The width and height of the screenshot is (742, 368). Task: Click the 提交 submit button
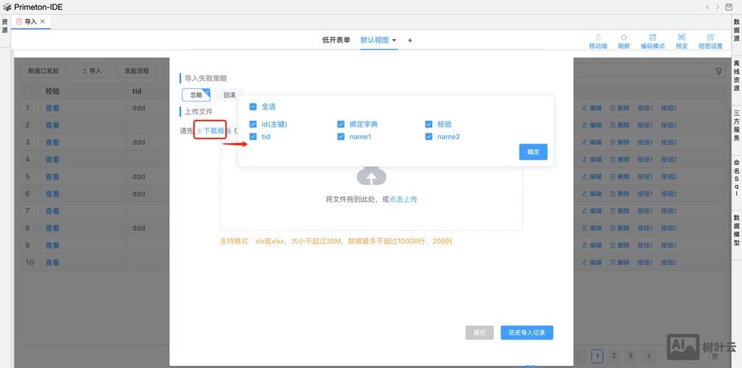click(x=479, y=333)
